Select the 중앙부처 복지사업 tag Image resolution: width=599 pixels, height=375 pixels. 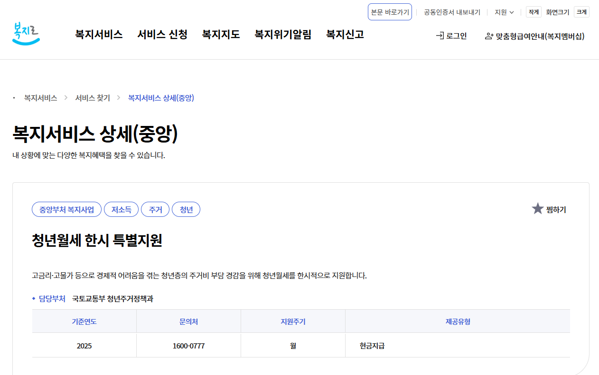(66, 209)
